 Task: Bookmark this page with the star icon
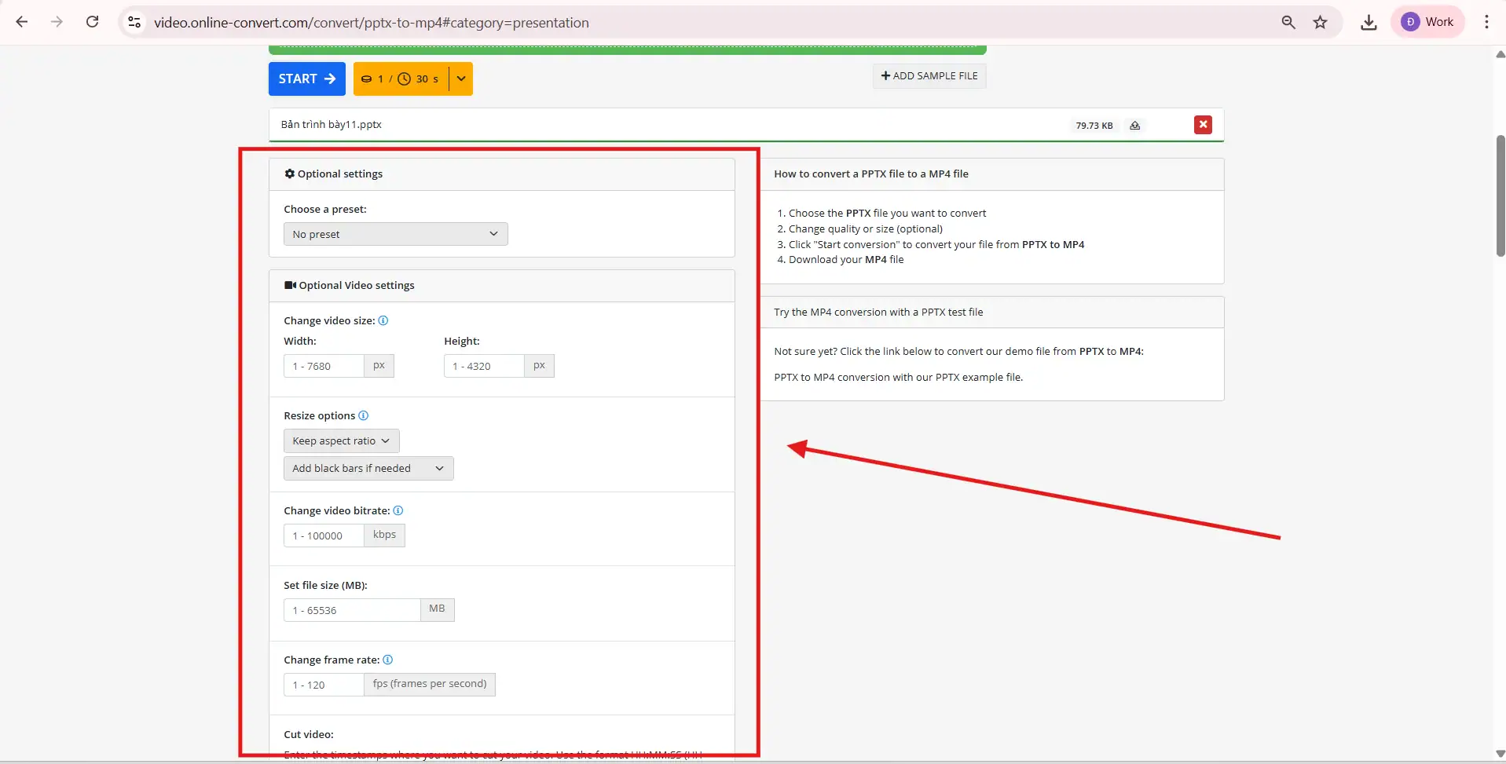tap(1320, 22)
